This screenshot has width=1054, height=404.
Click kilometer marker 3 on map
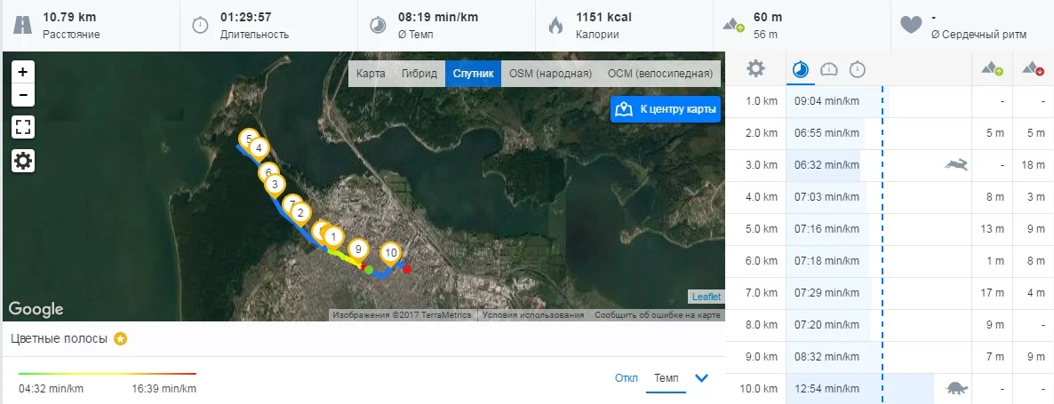275,184
